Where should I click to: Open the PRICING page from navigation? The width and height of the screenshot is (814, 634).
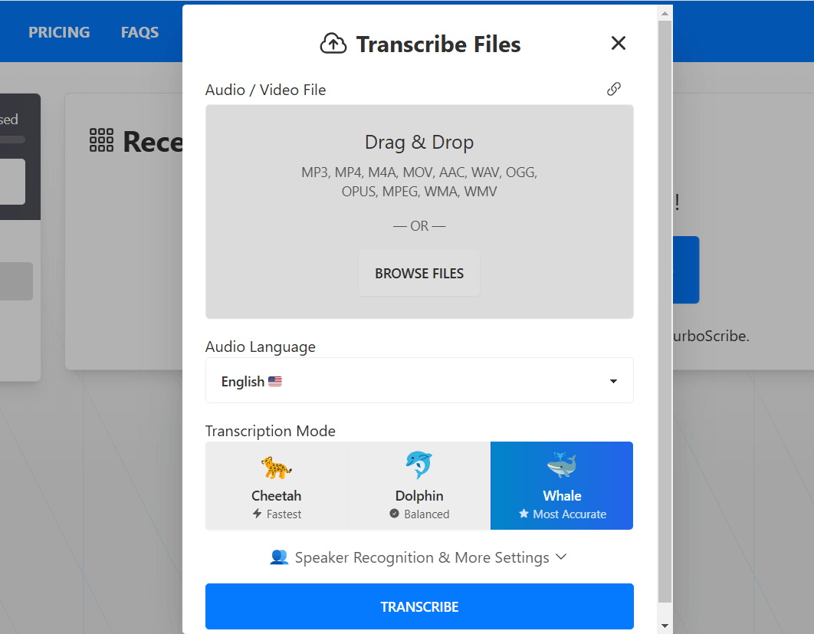(x=59, y=32)
